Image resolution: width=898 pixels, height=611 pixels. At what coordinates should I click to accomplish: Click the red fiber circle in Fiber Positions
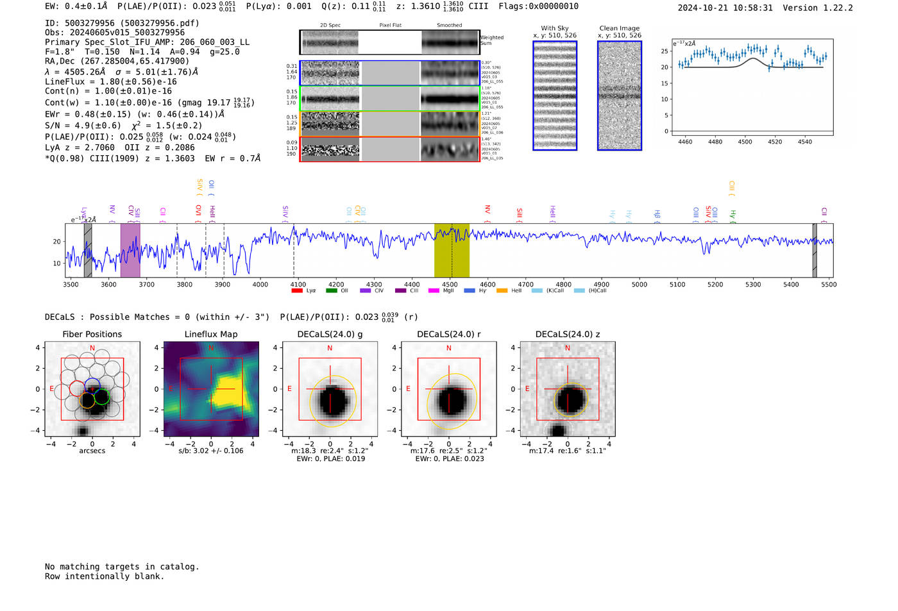click(77, 389)
